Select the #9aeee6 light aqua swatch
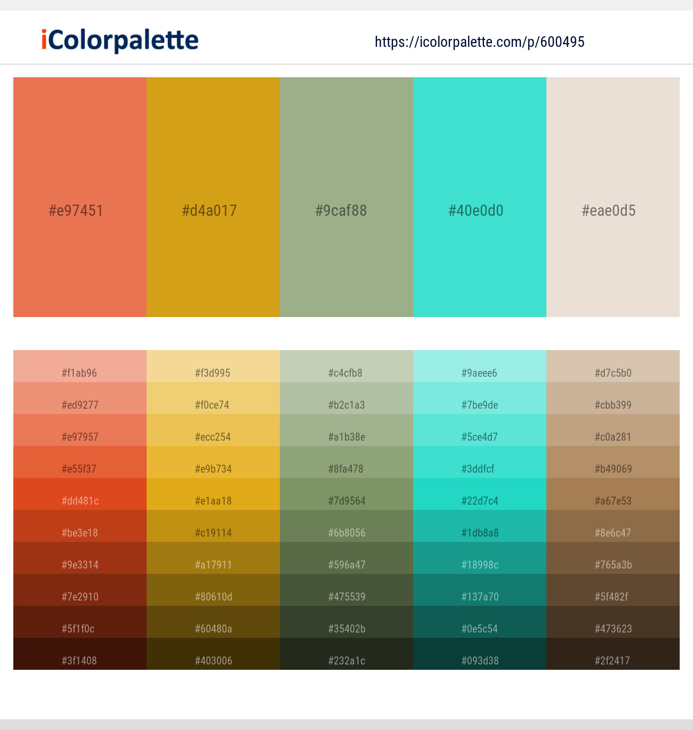693x730 pixels. click(479, 373)
